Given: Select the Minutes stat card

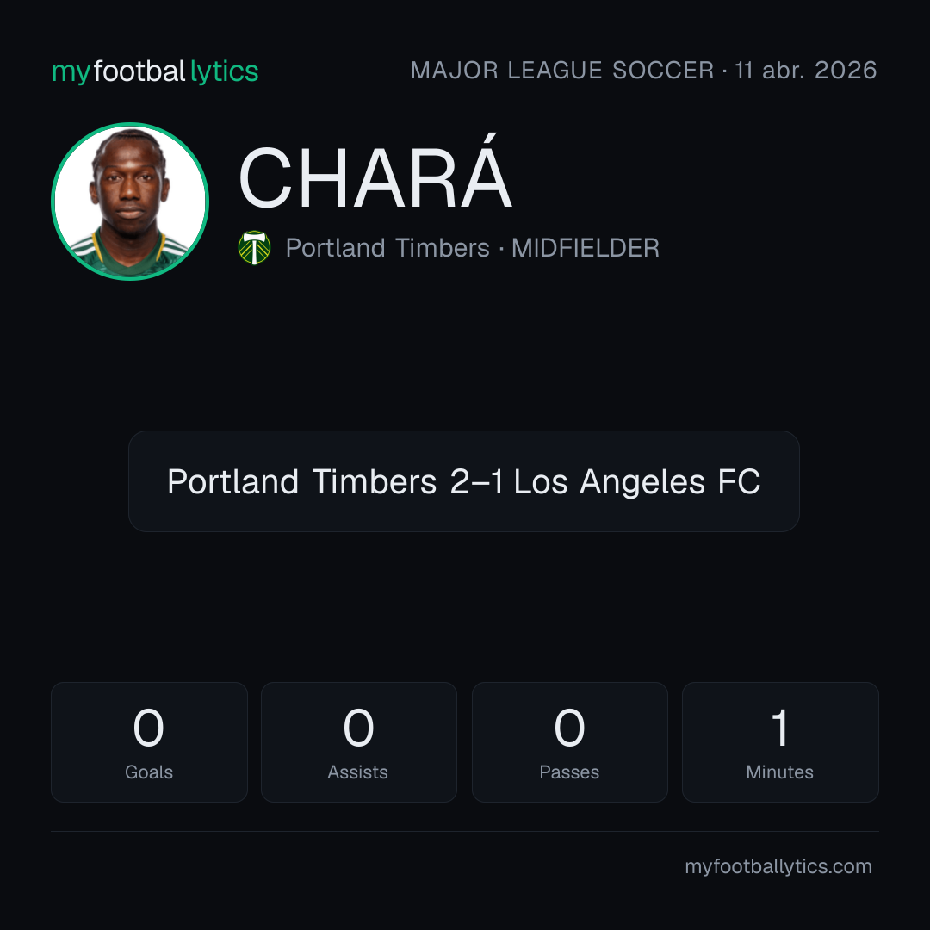Looking at the screenshot, I should [780, 742].
